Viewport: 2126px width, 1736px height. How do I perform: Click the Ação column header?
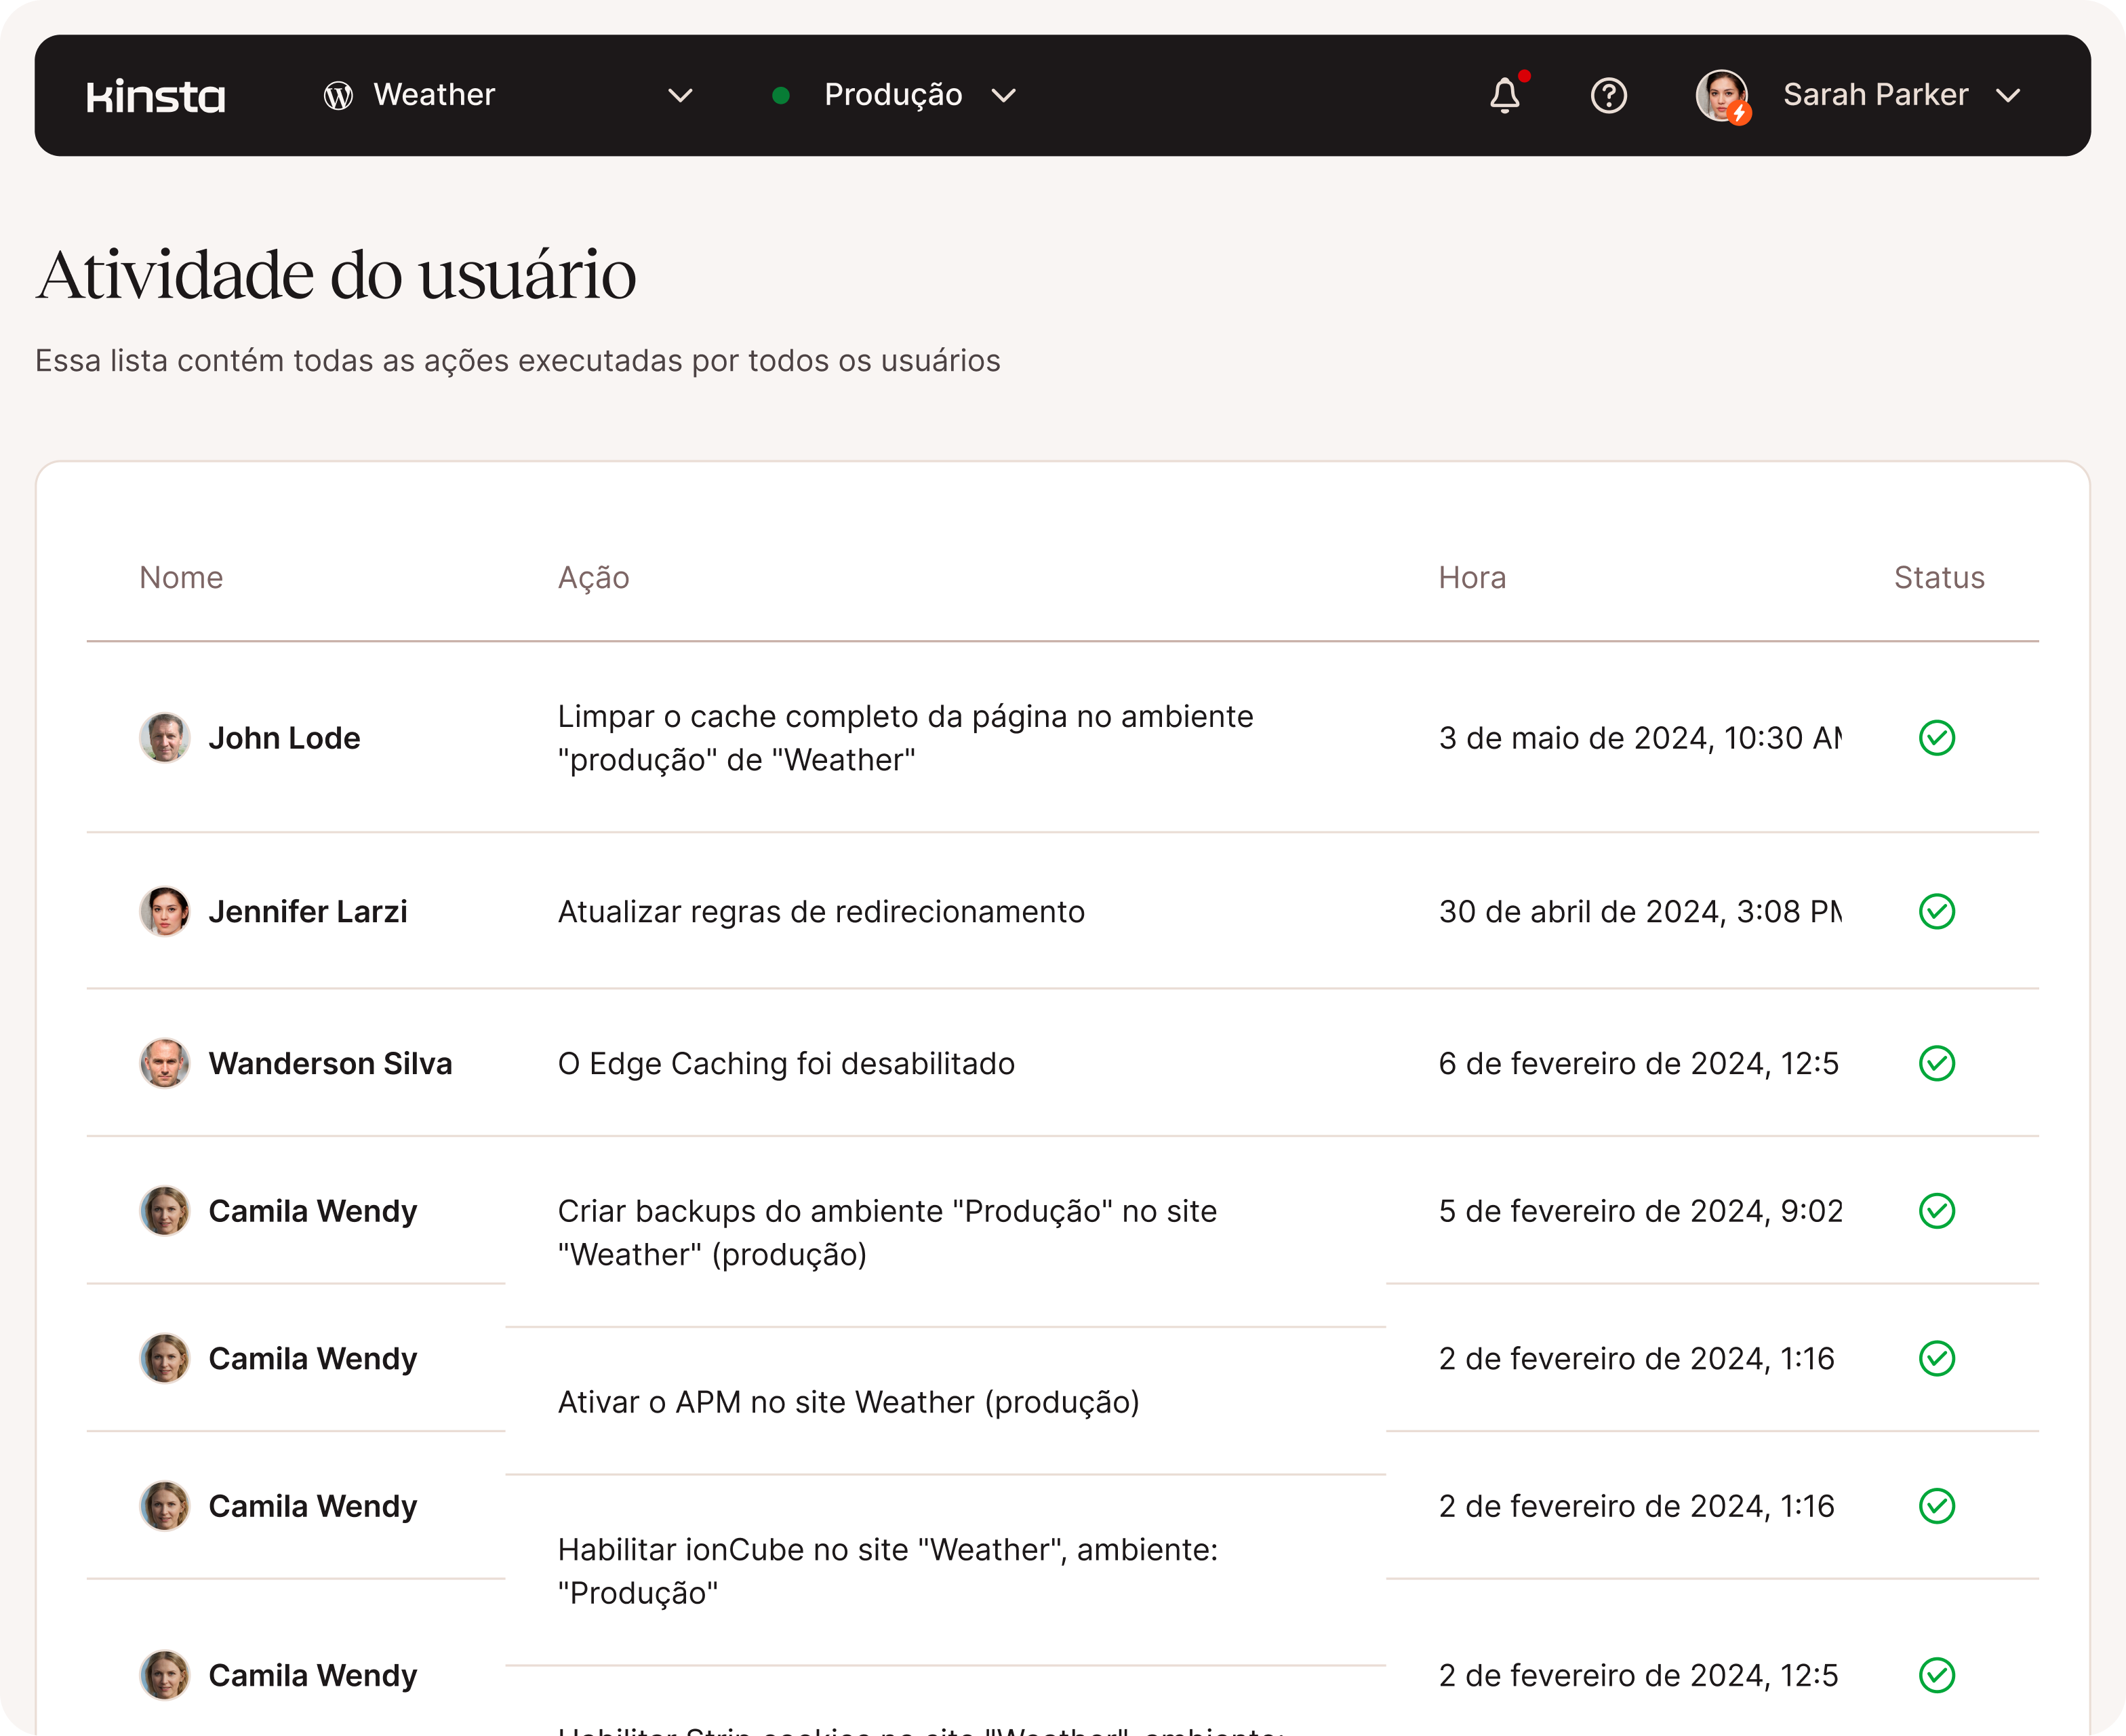pyautogui.click(x=593, y=577)
